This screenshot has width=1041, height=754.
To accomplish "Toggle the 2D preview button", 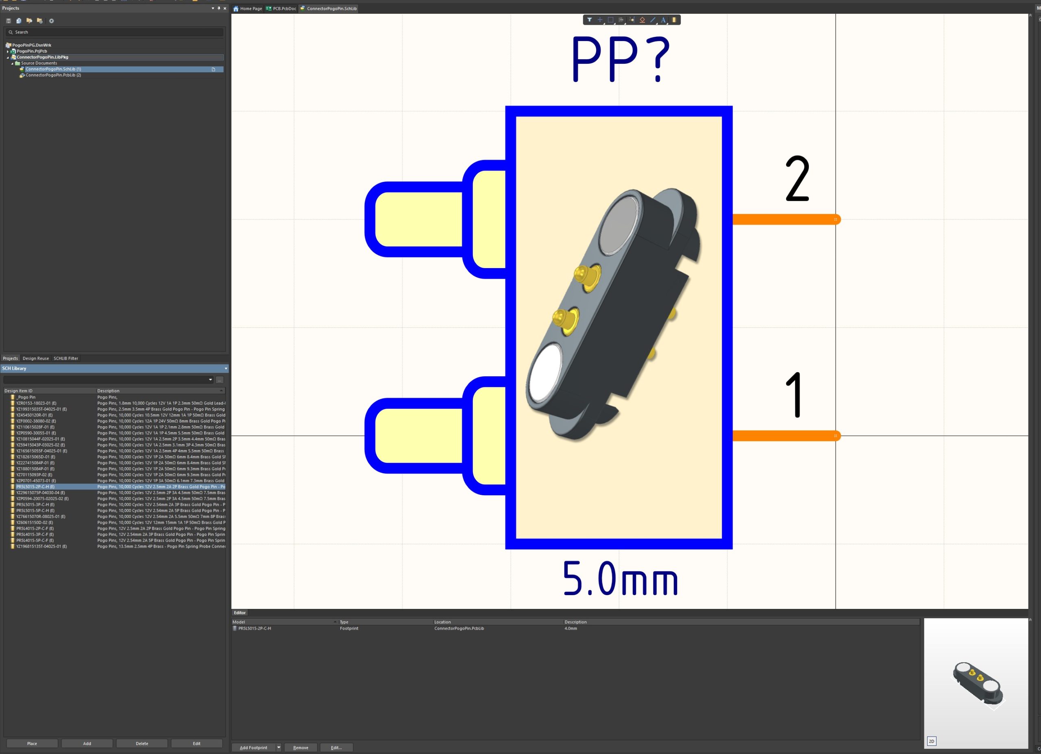I will pos(931,741).
